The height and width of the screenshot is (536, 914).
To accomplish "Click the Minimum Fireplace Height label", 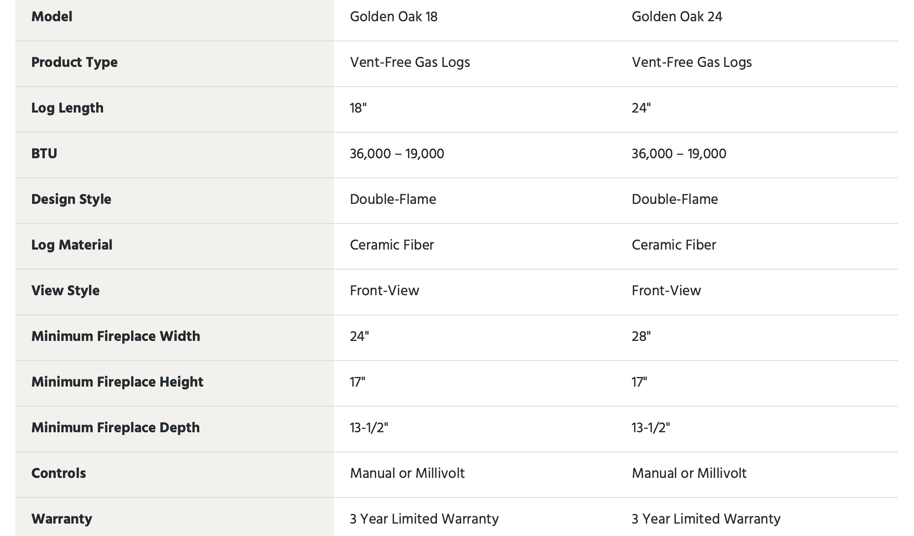I will pos(117,382).
